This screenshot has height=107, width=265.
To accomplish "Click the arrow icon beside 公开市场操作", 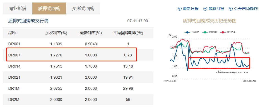I will 231,9.
